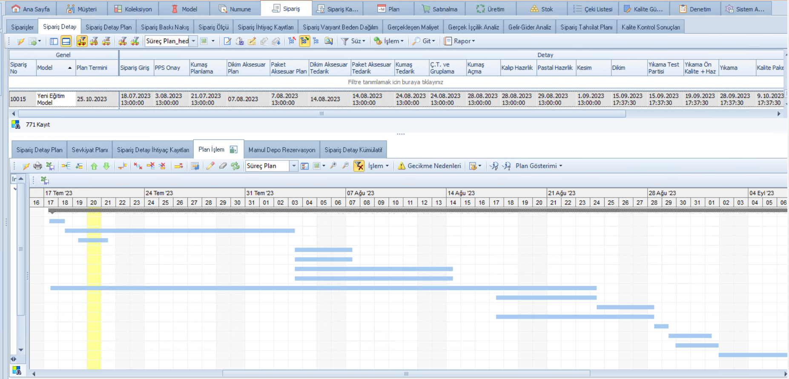This screenshot has width=789, height=379.
Task: Select the single-pane layout icon
Action: (54, 41)
